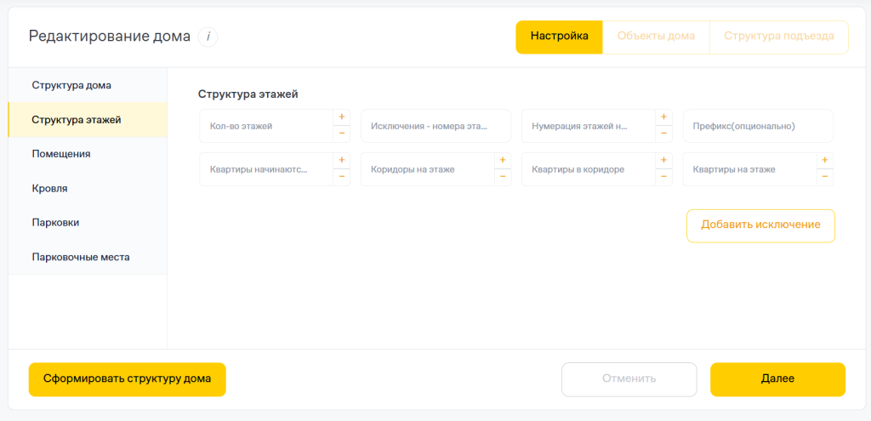
Task: Decrease Нумерация этажей value with minus
Action: coord(663,134)
